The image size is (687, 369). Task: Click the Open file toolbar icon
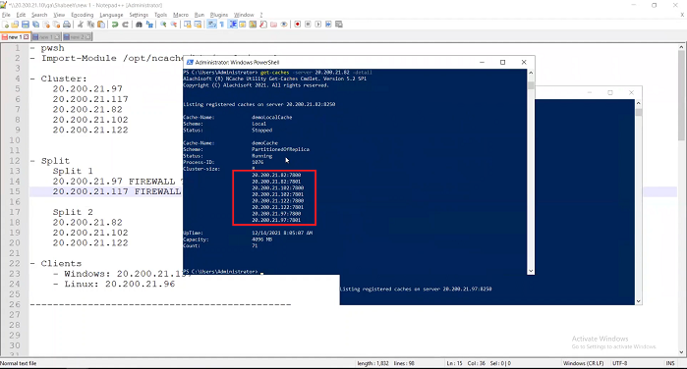tap(16, 25)
